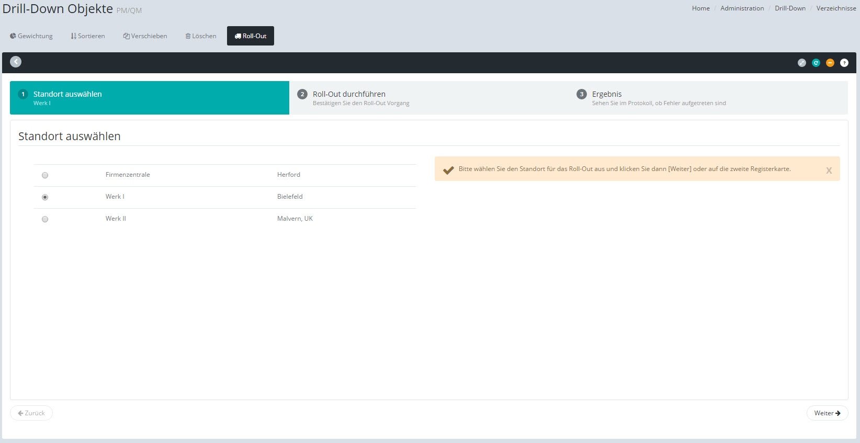Dismiss the orange hint message with X
The height and width of the screenshot is (443, 860).
[x=829, y=170]
